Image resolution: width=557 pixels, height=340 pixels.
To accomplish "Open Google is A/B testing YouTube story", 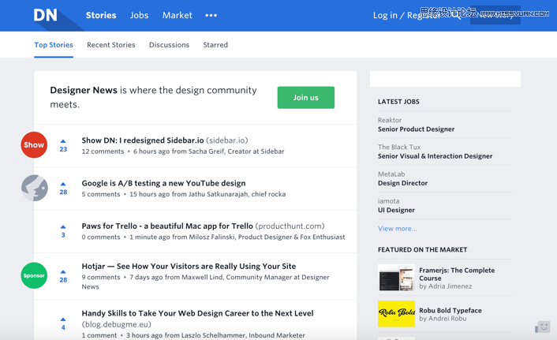I will pos(164,183).
